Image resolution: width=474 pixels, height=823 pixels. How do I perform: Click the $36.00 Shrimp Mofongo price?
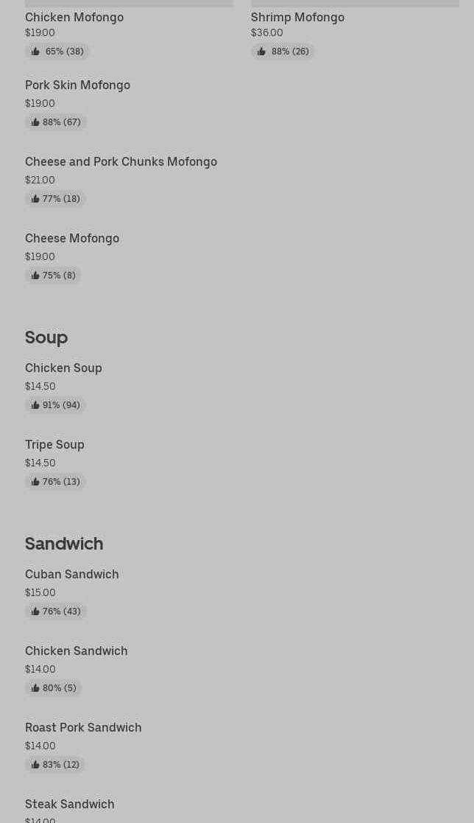267,33
